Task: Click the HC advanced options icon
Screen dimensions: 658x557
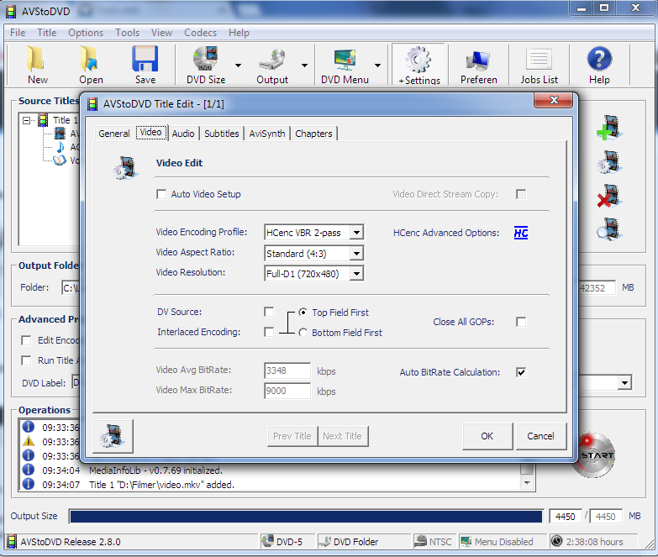Action: (521, 233)
